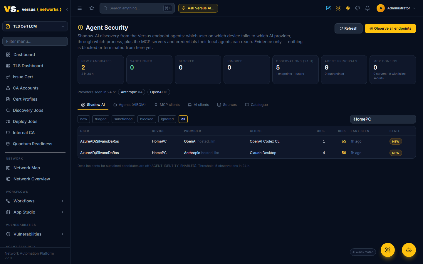This screenshot has width=423, height=264.
Task: Click the blue edit pencil icon
Action: pos(328,8)
